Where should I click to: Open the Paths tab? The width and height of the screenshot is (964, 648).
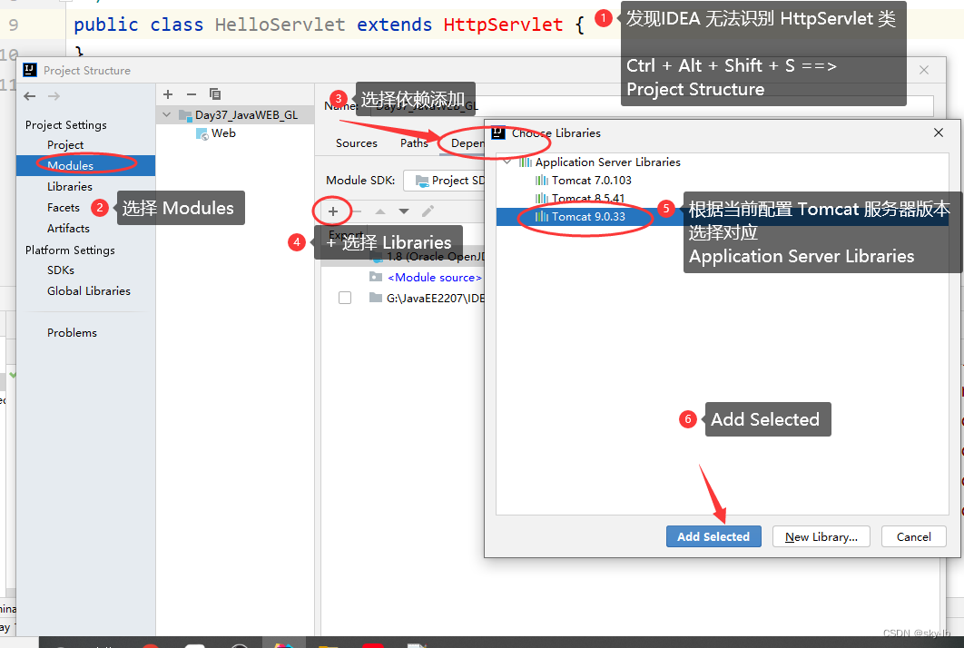click(x=414, y=143)
